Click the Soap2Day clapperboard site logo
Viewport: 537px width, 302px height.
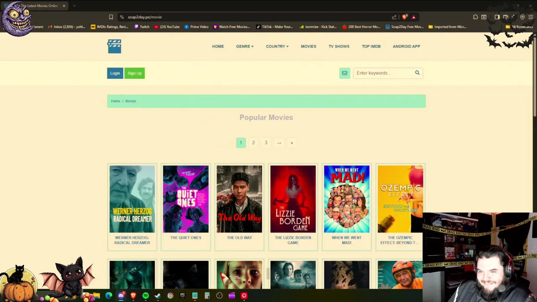click(x=114, y=46)
